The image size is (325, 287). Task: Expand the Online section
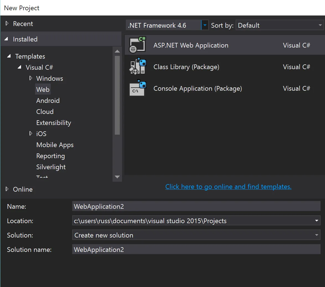point(7,189)
